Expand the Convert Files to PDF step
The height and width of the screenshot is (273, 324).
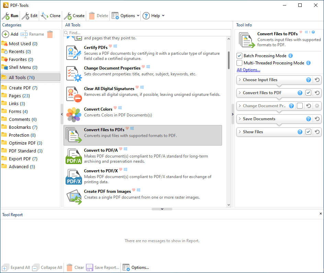[240, 92]
